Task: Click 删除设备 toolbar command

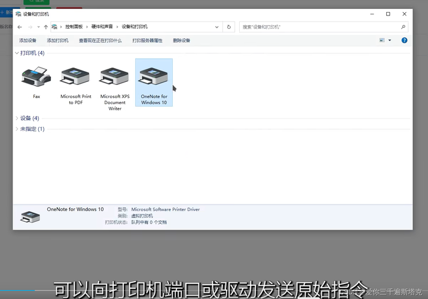Action: (181, 41)
